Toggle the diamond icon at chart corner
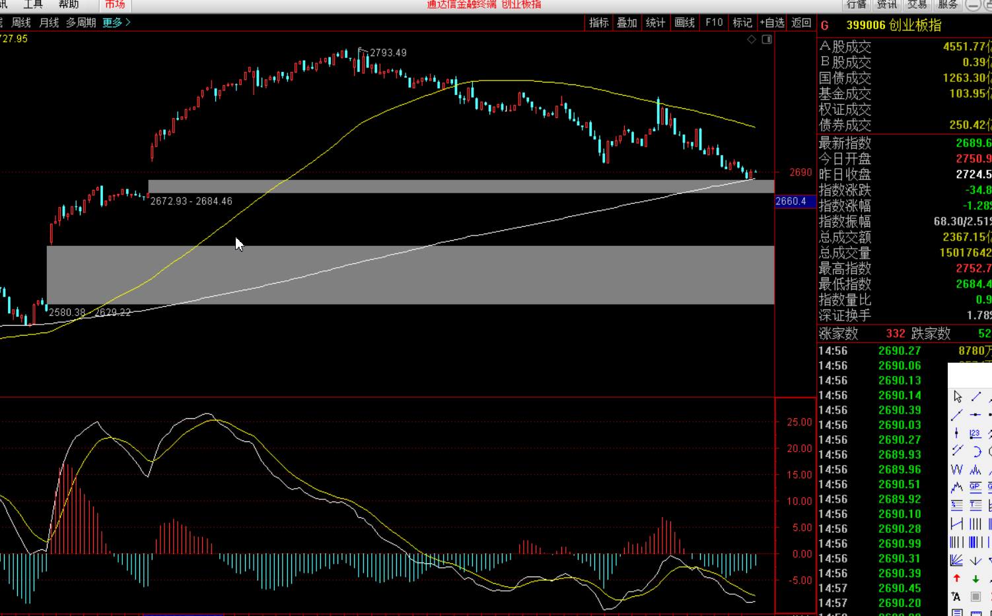Screen dimensions: 992x616 point(752,40)
